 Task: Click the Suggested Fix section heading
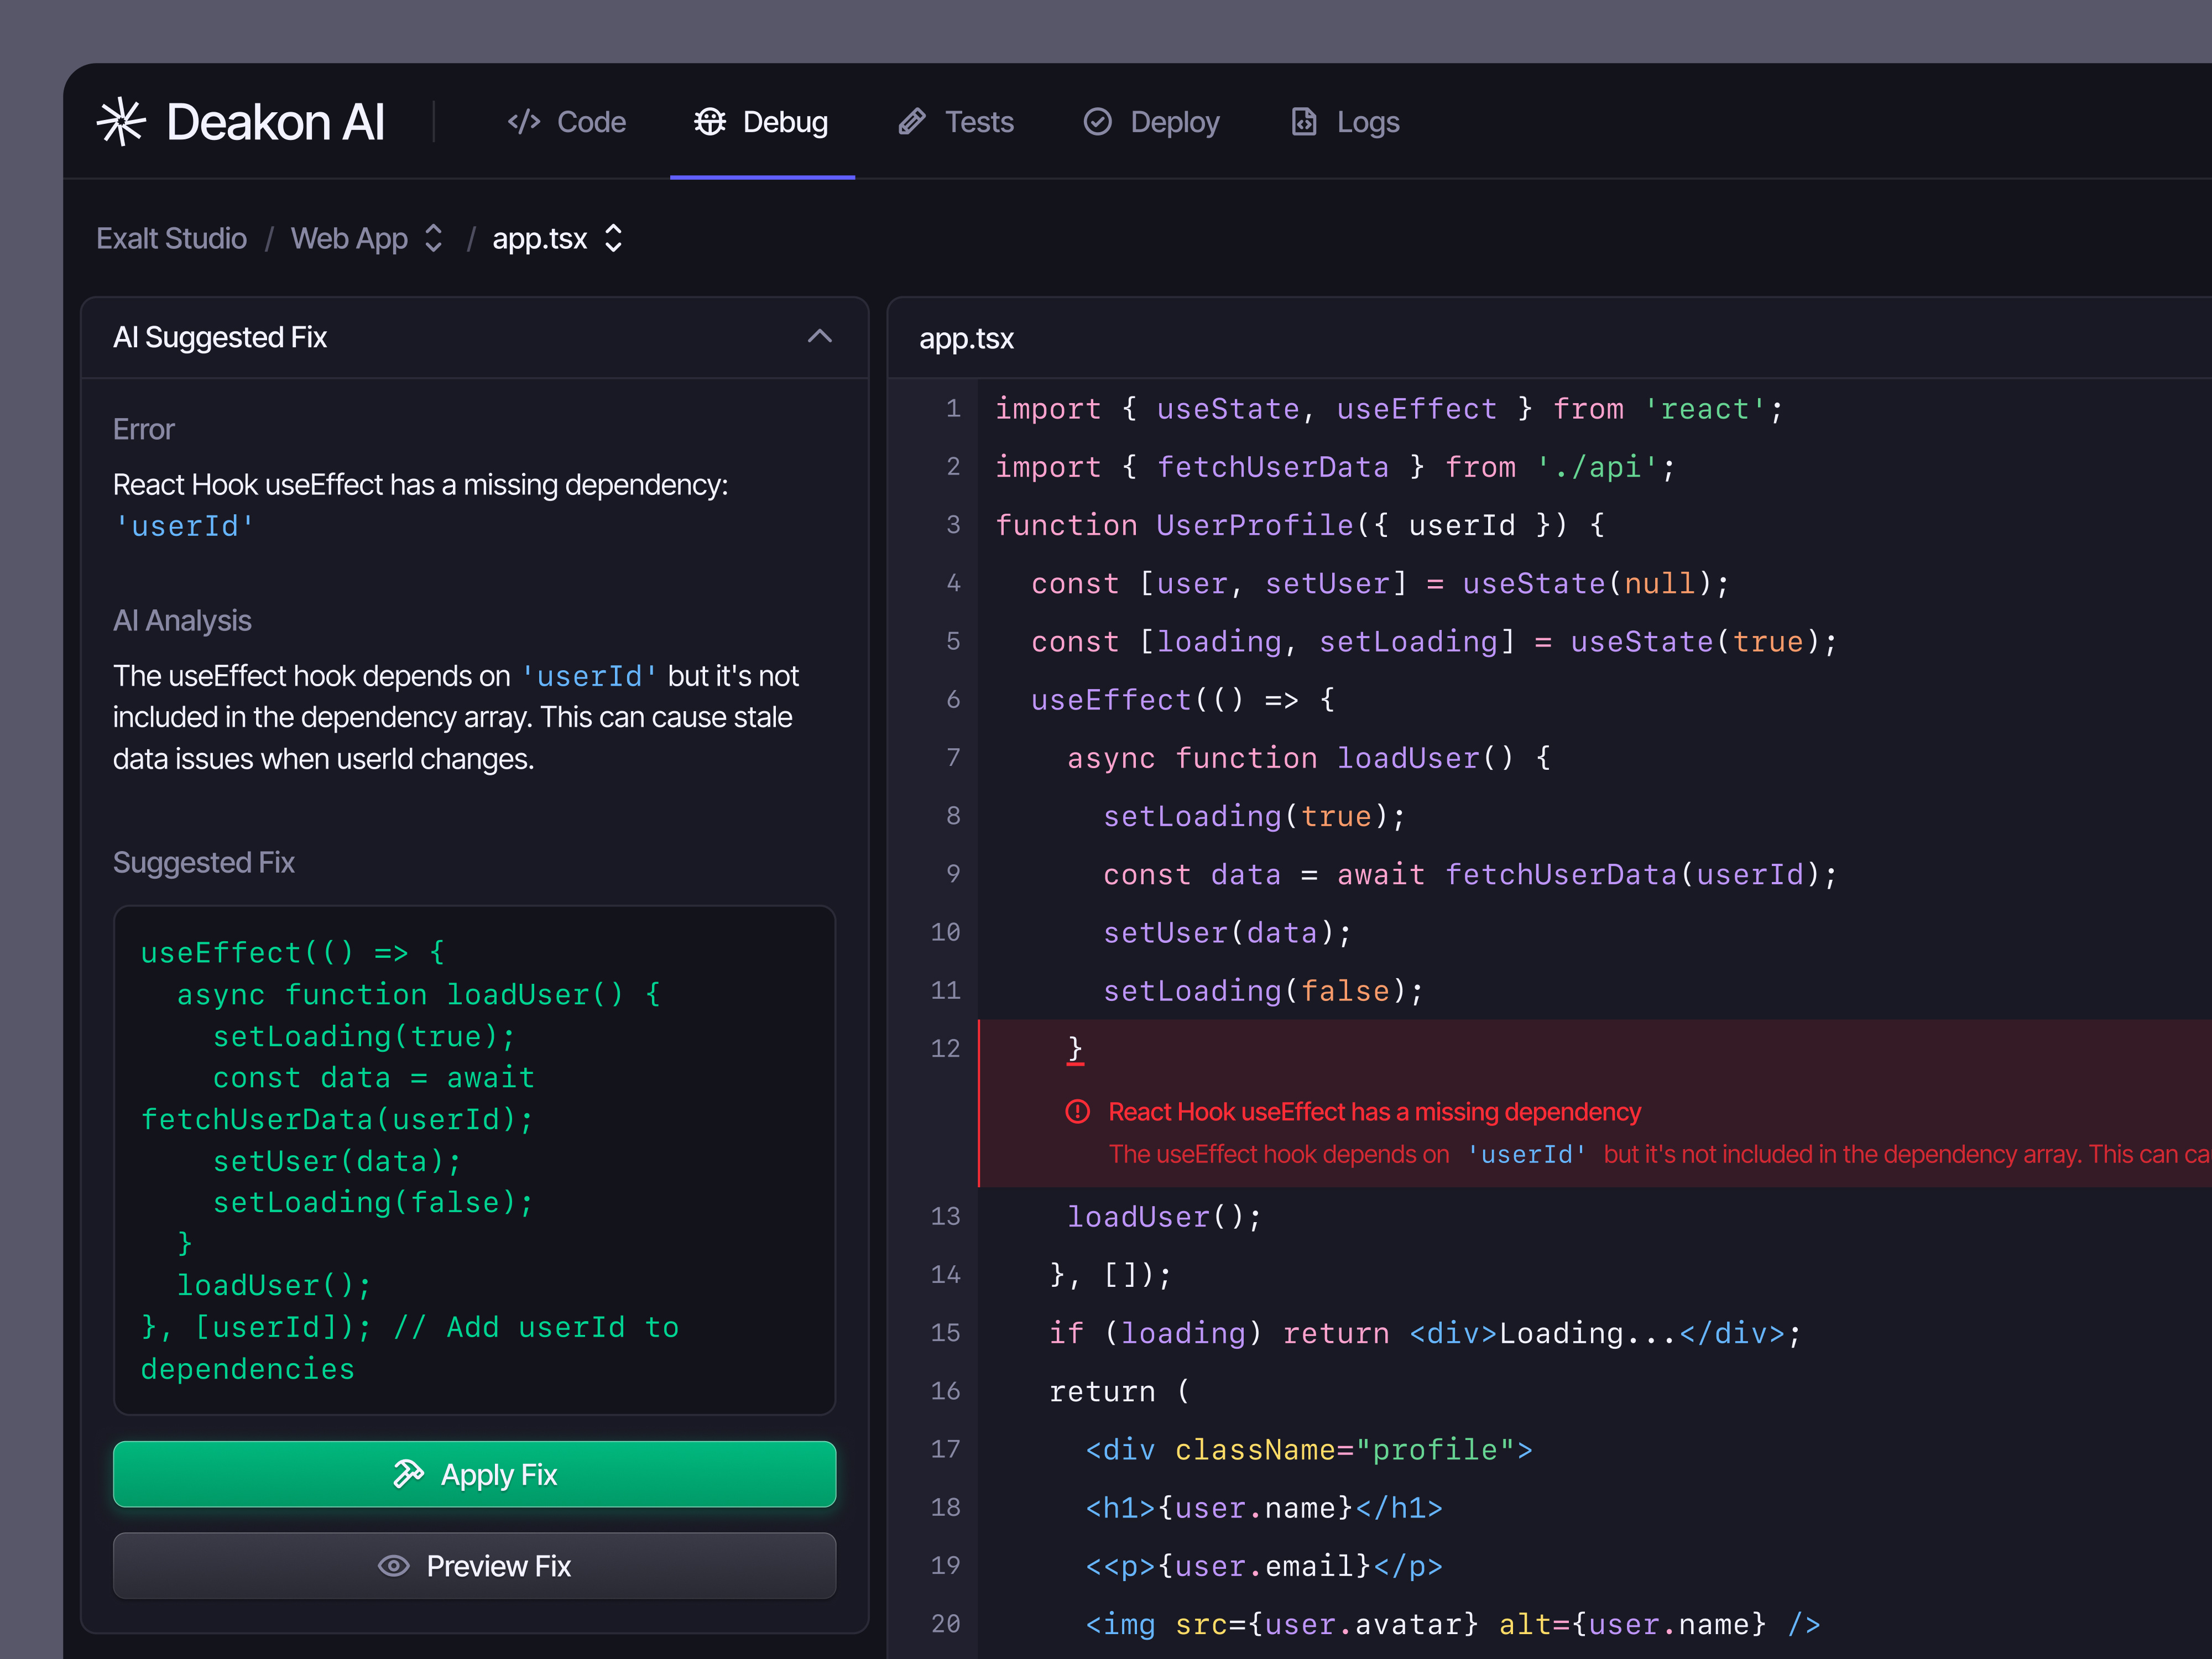(204, 862)
